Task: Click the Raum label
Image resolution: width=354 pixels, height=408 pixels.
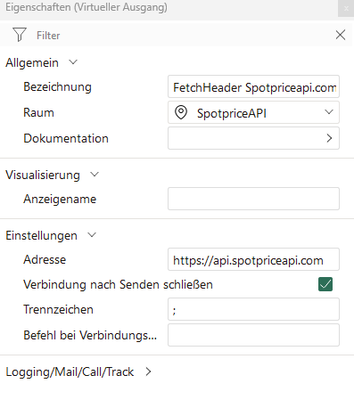Action: click(x=38, y=113)
